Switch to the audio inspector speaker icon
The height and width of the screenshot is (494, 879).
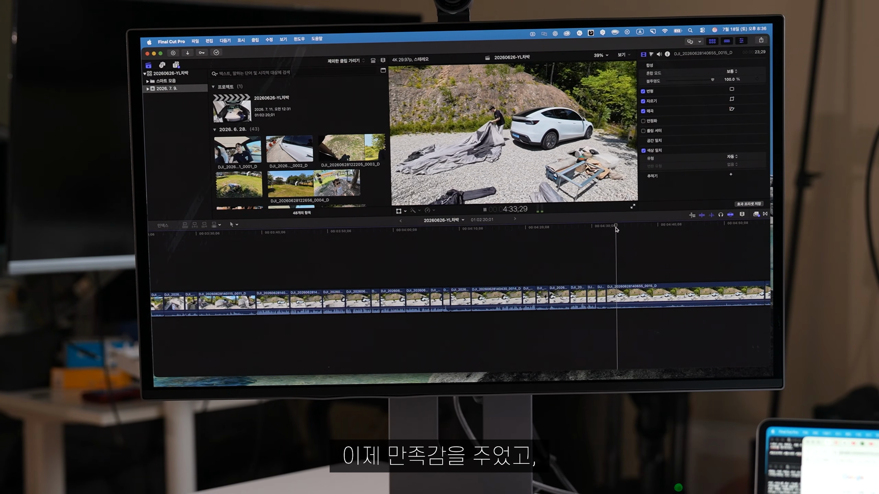coord(659,54)
